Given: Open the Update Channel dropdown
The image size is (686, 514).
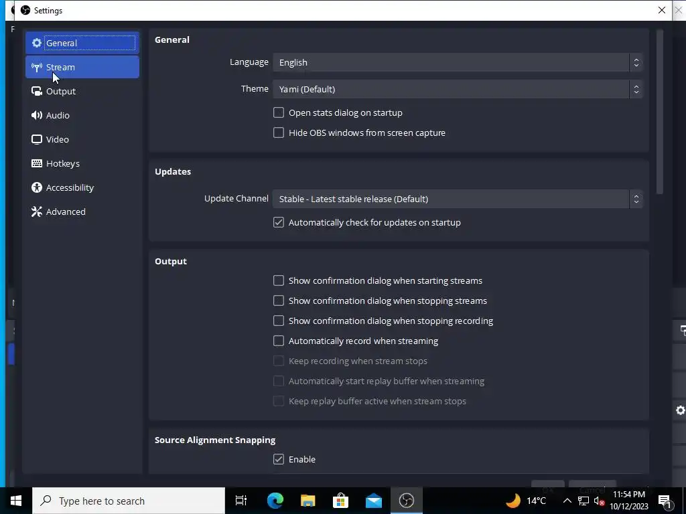Looking at the screenshot, I should (458, 199).
